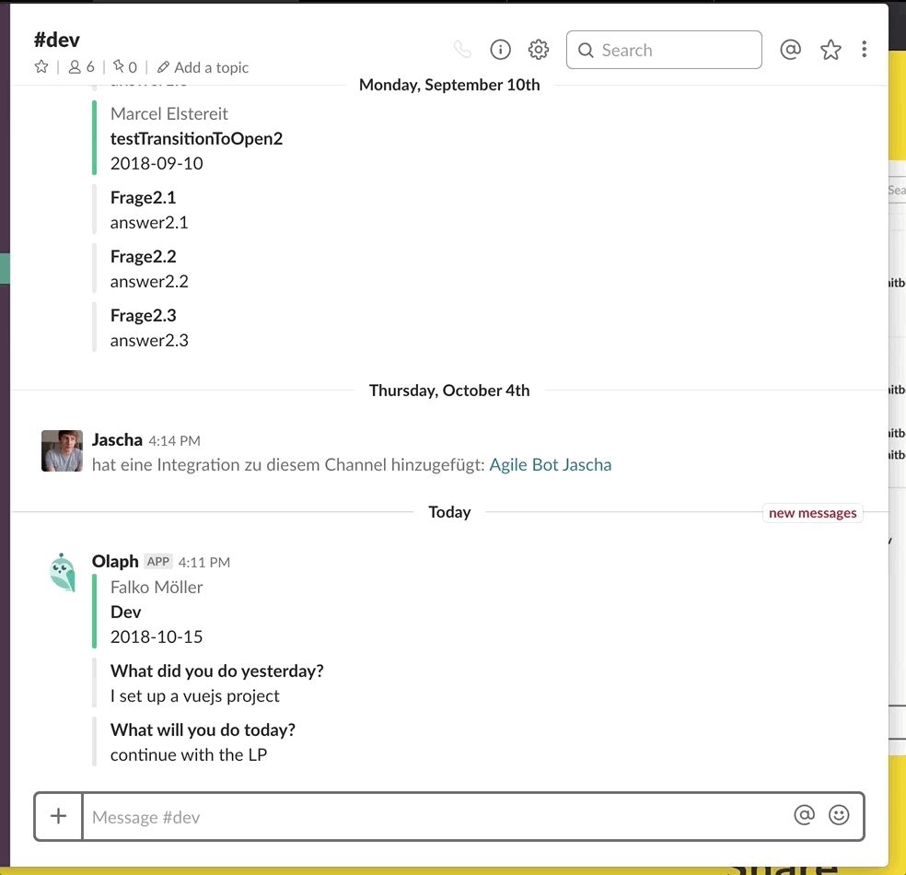Open pinned items with the pin icon
Viewport: 906px width, 875px height.
coord(121,66)
